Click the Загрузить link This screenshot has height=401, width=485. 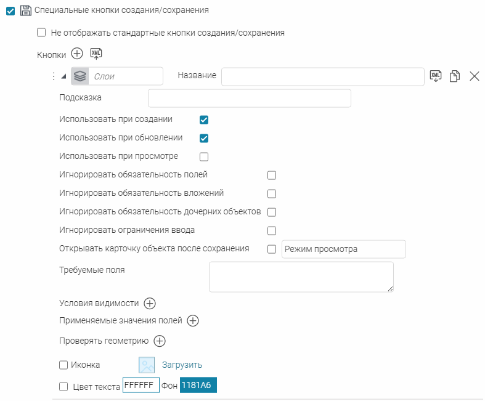pyautogui.click(x=182, y=365)
